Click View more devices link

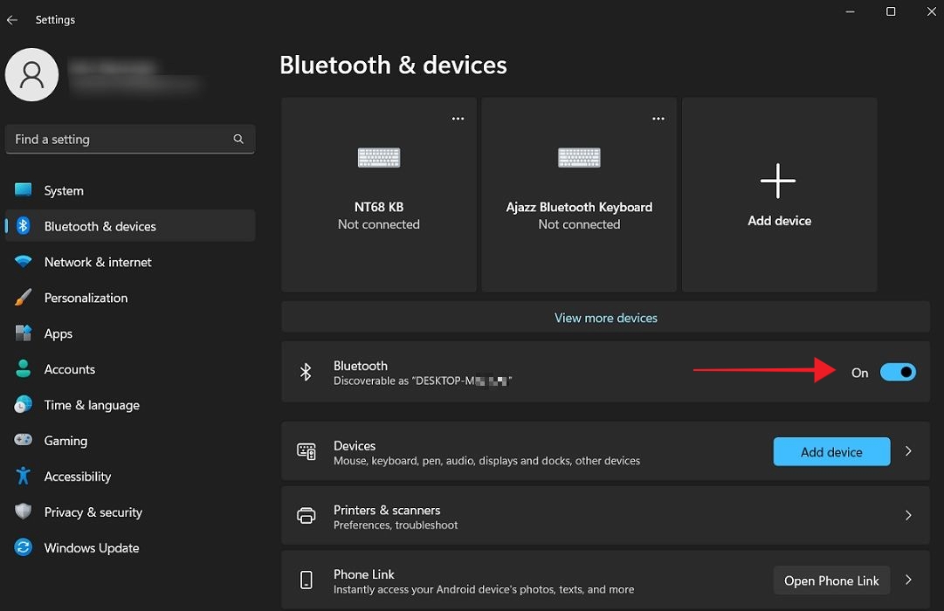pyautogui.click(x=605, y=318)
